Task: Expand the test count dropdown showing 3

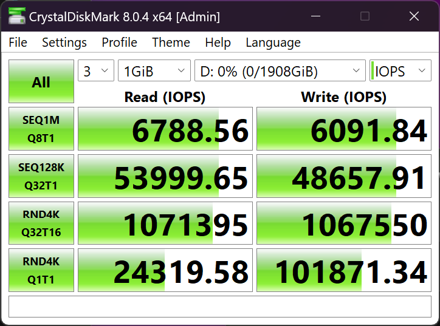Action: [x=96, y=70]
